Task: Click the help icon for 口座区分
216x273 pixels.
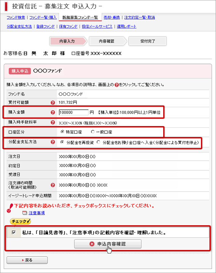Action: 53,132
